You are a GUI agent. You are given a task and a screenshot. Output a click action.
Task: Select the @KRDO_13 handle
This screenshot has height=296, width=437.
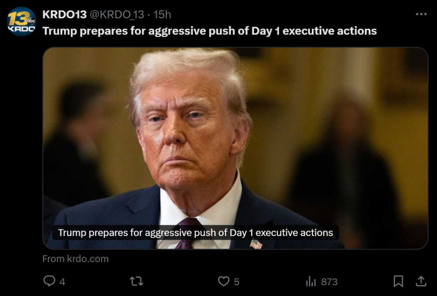(117, 14)
